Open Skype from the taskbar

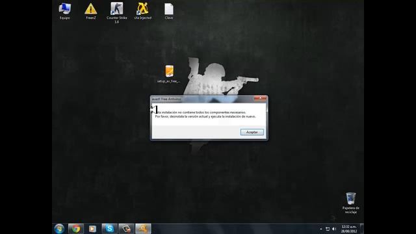pyautogui.click(x=109, y=229)
